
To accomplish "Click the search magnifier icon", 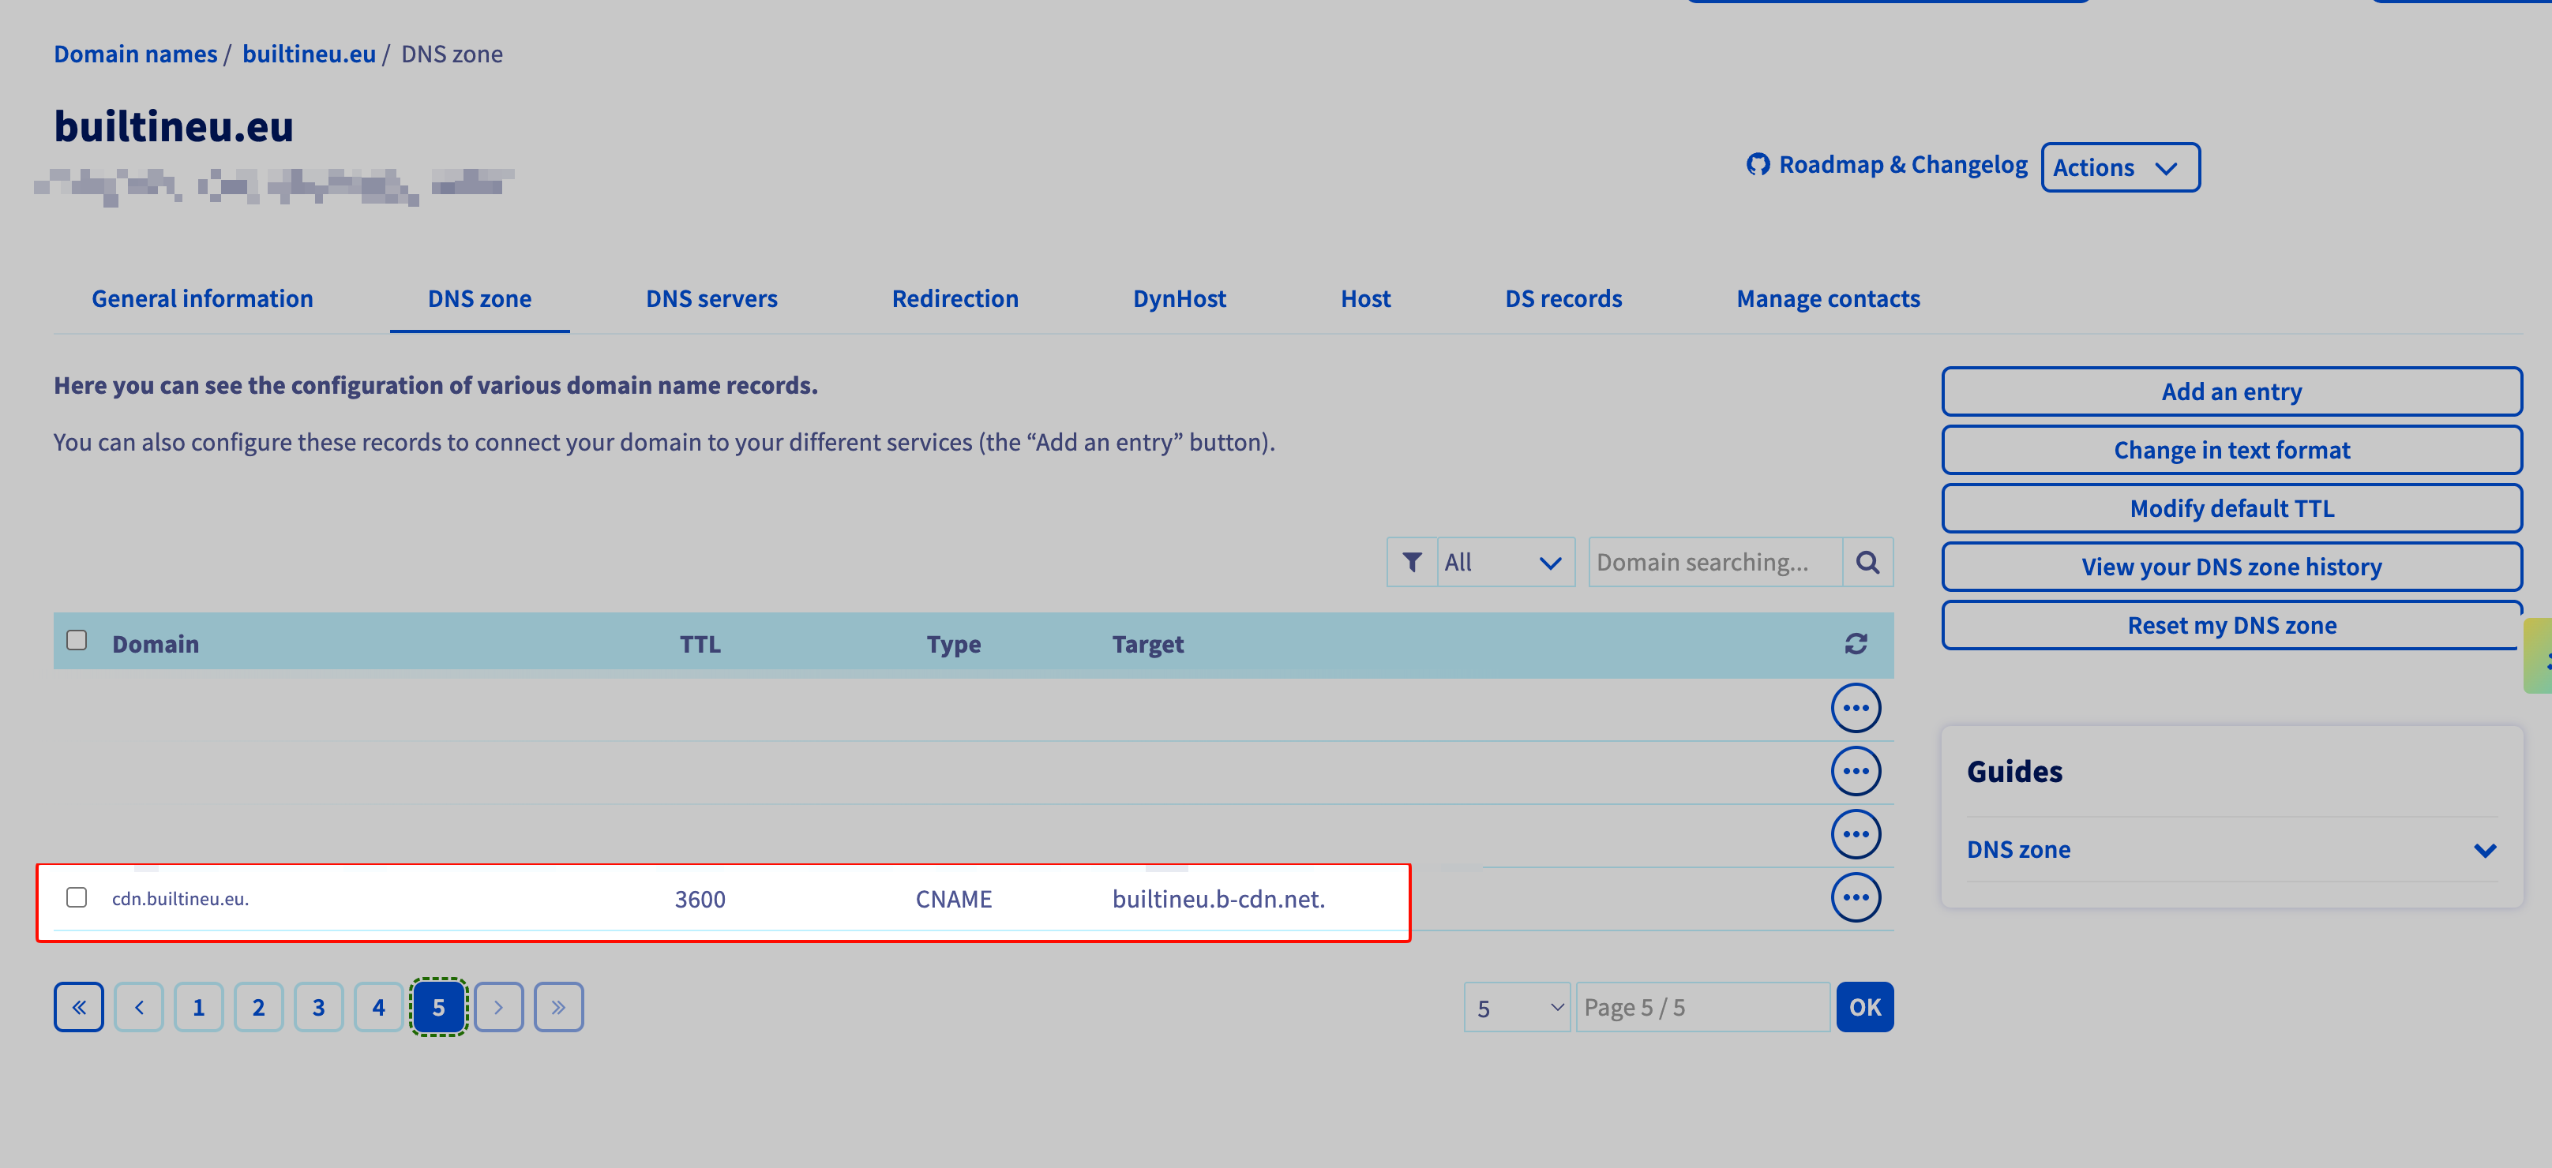I will (x=1867, y=562).
